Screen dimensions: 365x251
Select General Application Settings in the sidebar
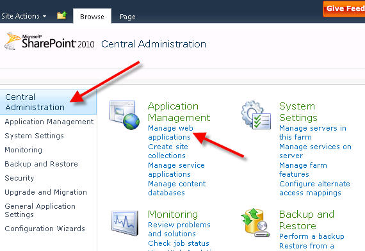(x=40, y=210)
